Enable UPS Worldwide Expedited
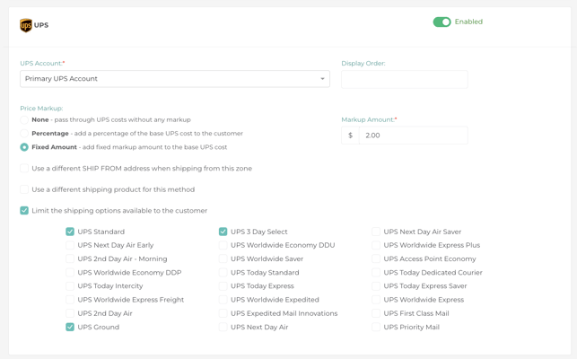The height and width of the screenshot is (359, 577). pyautogui.click(x=223, y=300)
